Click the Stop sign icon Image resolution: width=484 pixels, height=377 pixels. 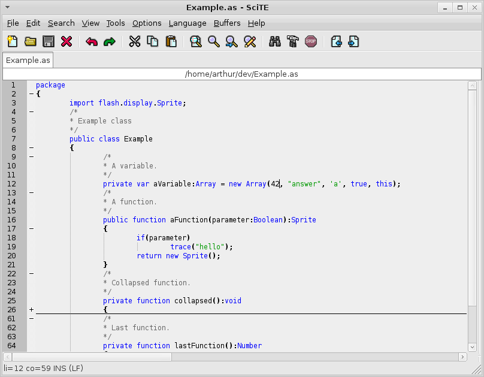pos(310,41)
